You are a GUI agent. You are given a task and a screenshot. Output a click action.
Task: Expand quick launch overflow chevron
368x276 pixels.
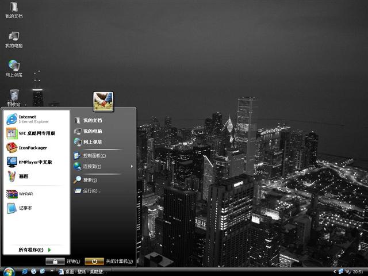pos(52,271)
